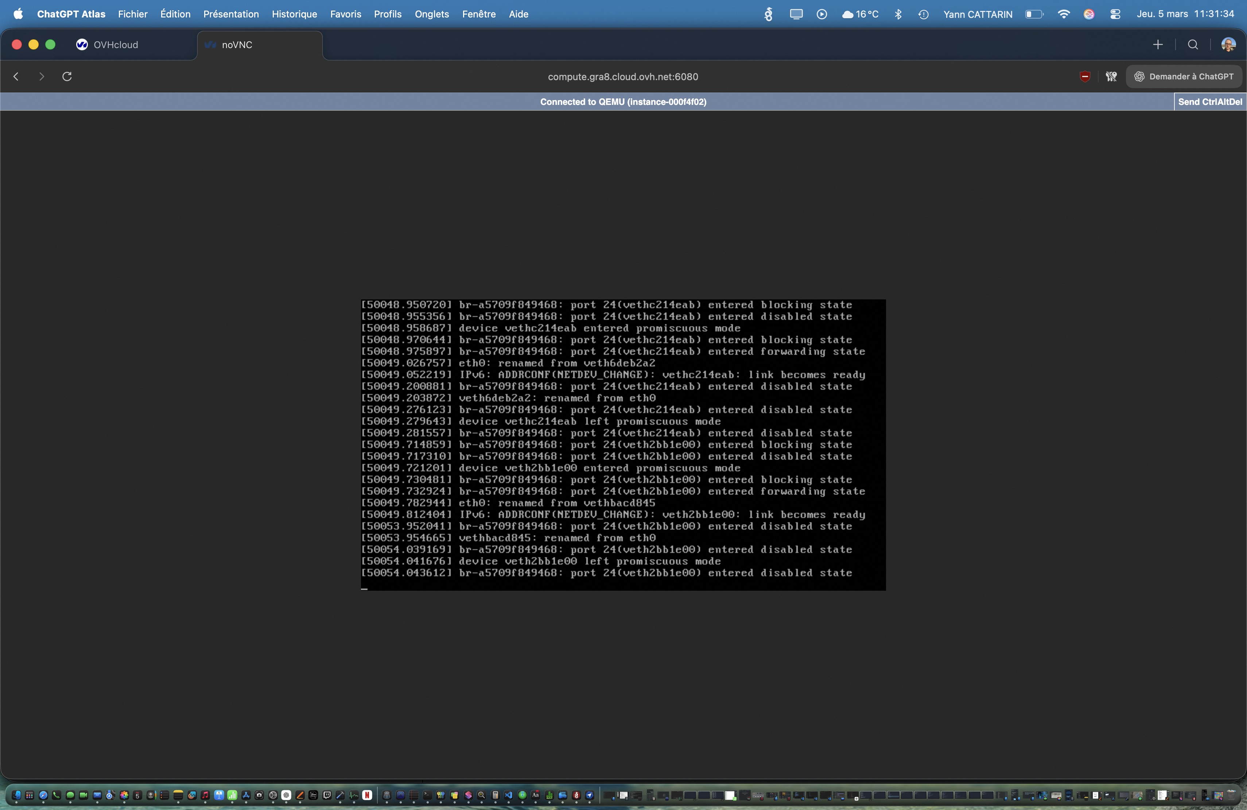
Task: Click the Demander à ChatGPT button
Action: [x=1184, y=76]
